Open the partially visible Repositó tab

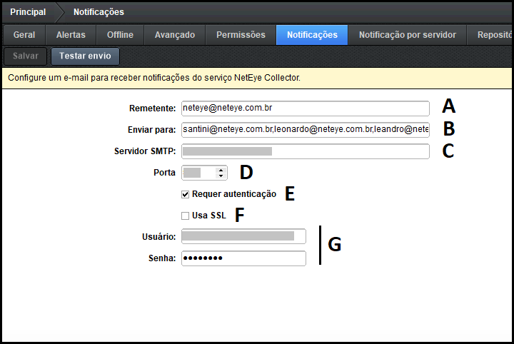click(495, 35)
